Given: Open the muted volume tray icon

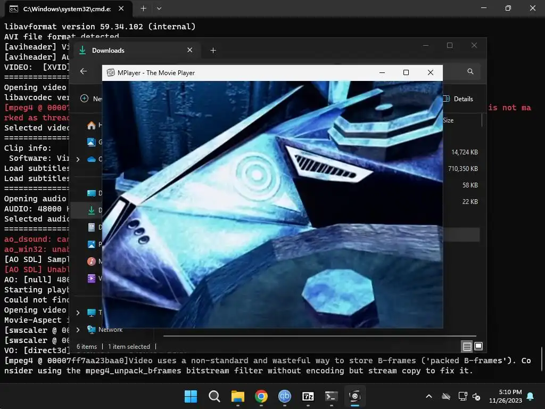Looking at the screenshot, I should pos(476,396).
